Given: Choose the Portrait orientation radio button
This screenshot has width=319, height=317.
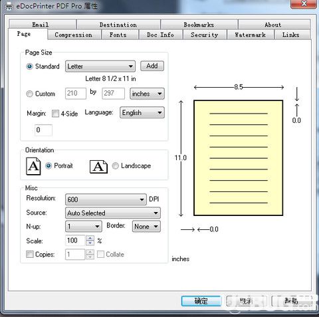Looking at the screenshot, I should pyautogui.click(x=49, y=165).
